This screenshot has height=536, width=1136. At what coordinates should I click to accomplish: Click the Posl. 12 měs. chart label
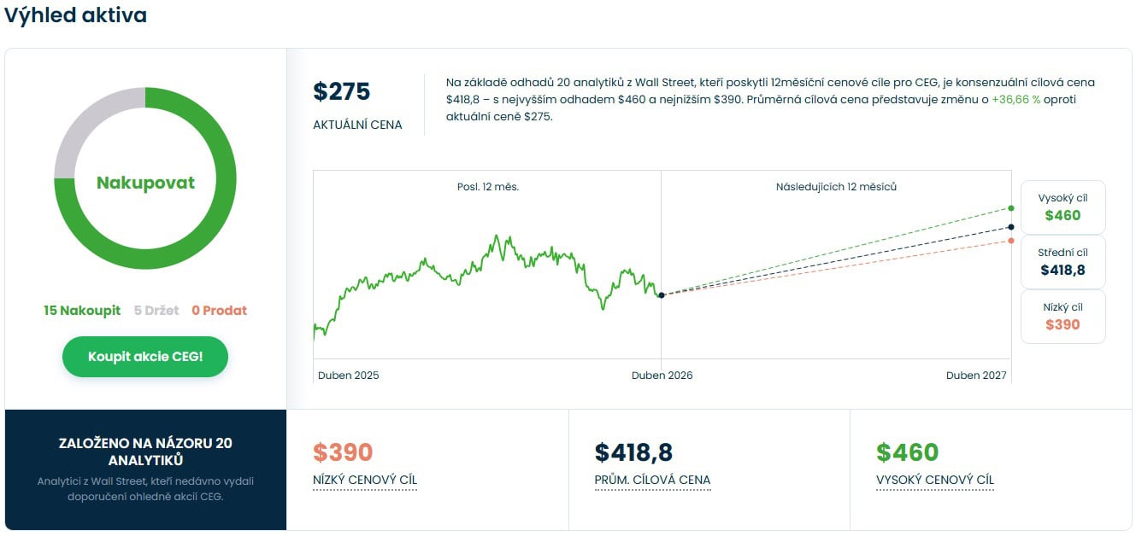click(x=488, y=187)
